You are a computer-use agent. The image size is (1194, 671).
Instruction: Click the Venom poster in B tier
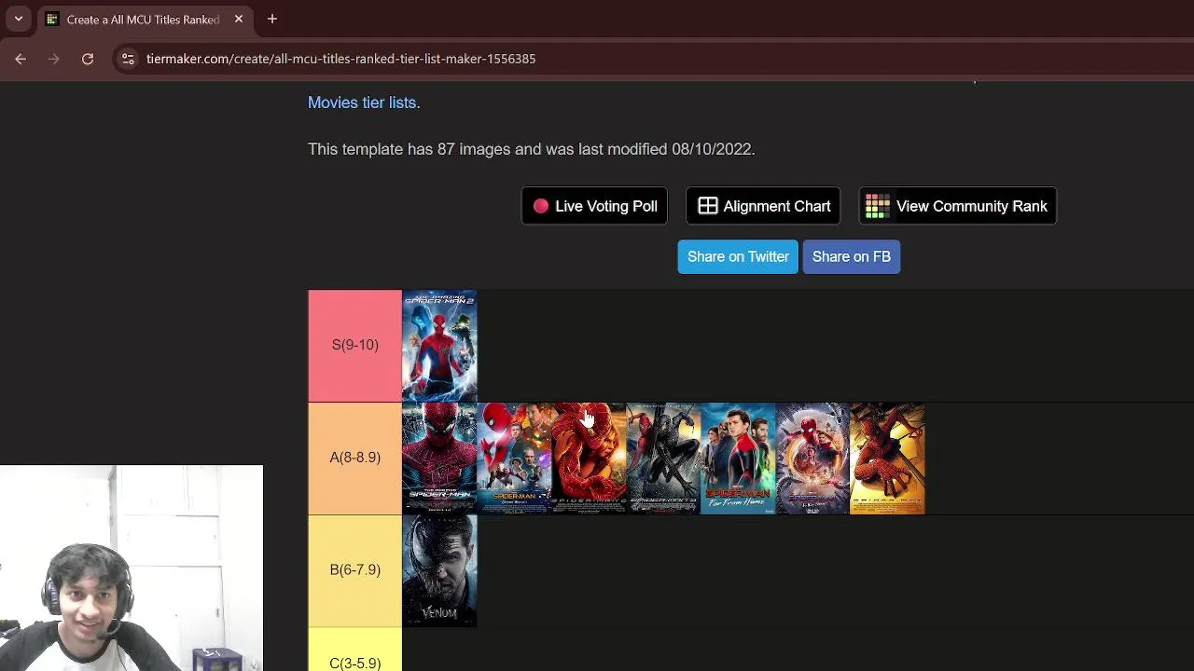click(439, 570)
